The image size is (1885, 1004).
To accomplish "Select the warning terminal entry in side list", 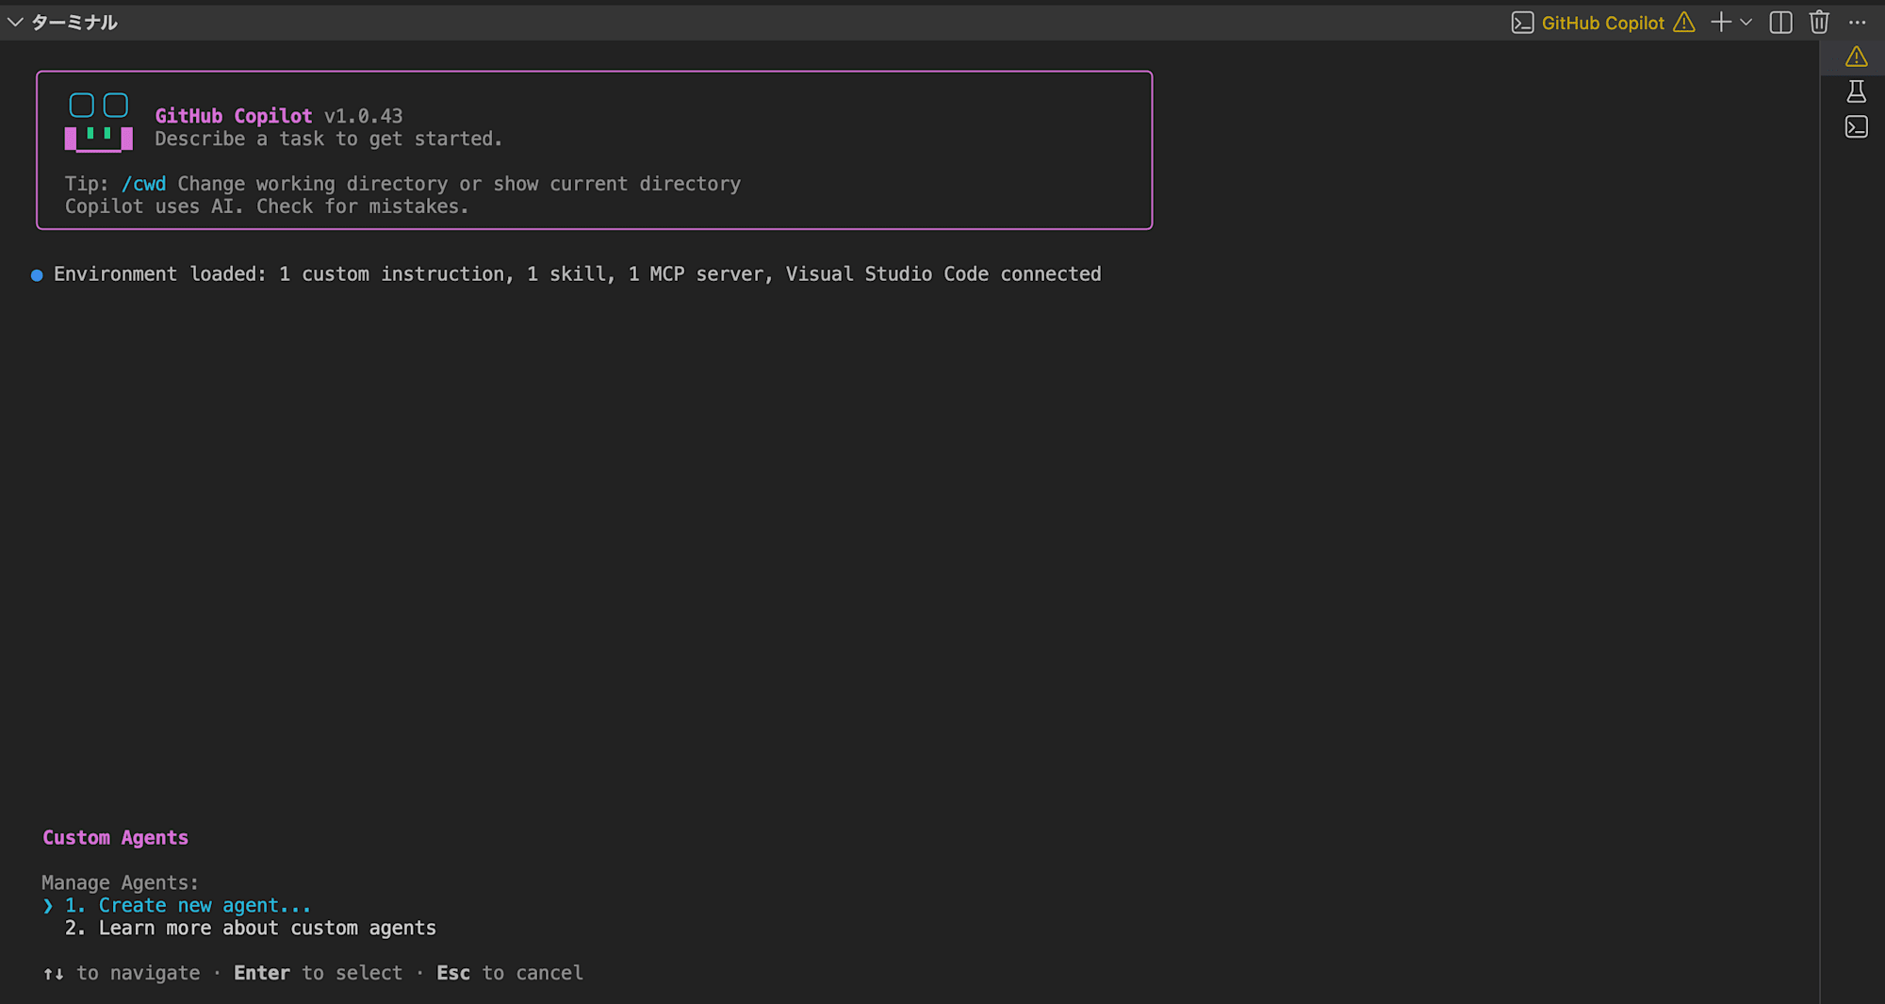I will click(1856, 57).
